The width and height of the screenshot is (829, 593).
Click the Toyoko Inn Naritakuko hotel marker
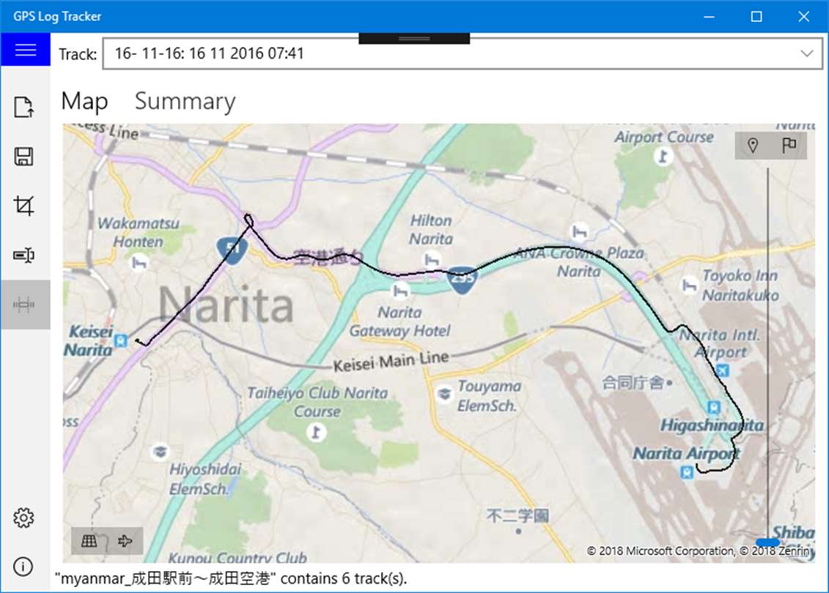point(690,286)
